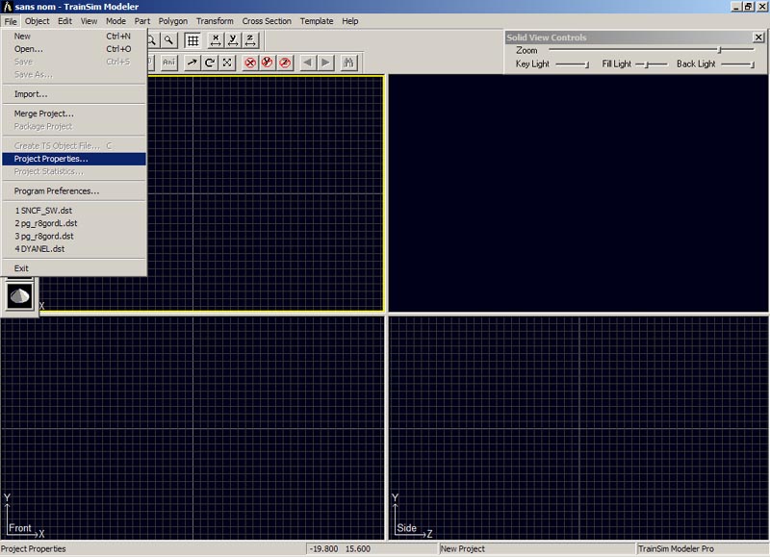Image resolution: width=770 pixels, height=557 pixels.
Task: Toggle the Z axis lock button
Action: (x=285, y=63)
